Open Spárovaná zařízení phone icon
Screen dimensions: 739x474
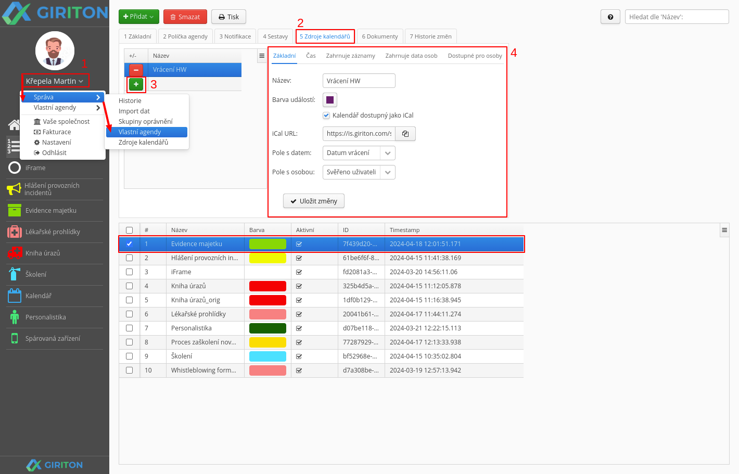(x=15, y=338)
